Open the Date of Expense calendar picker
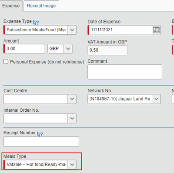 click(156, 30)
